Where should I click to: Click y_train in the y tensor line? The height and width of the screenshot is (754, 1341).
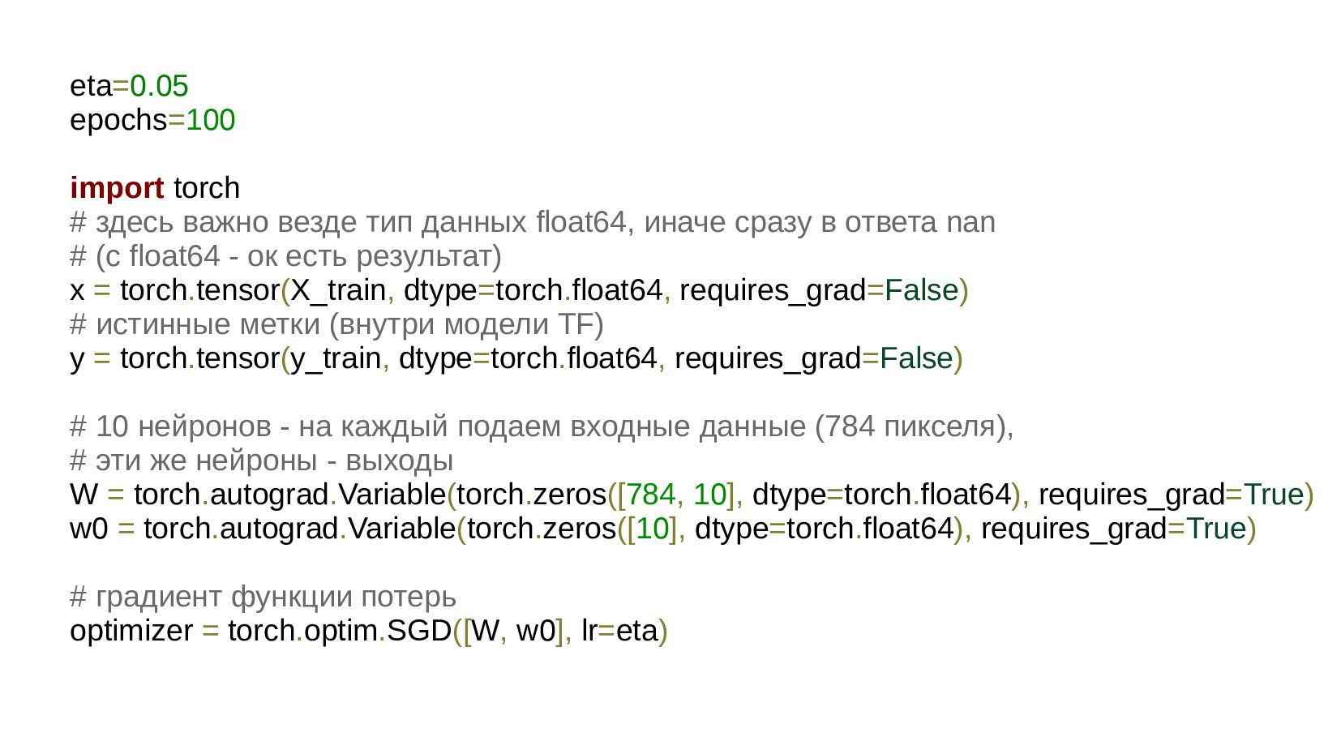pos(336,358)
